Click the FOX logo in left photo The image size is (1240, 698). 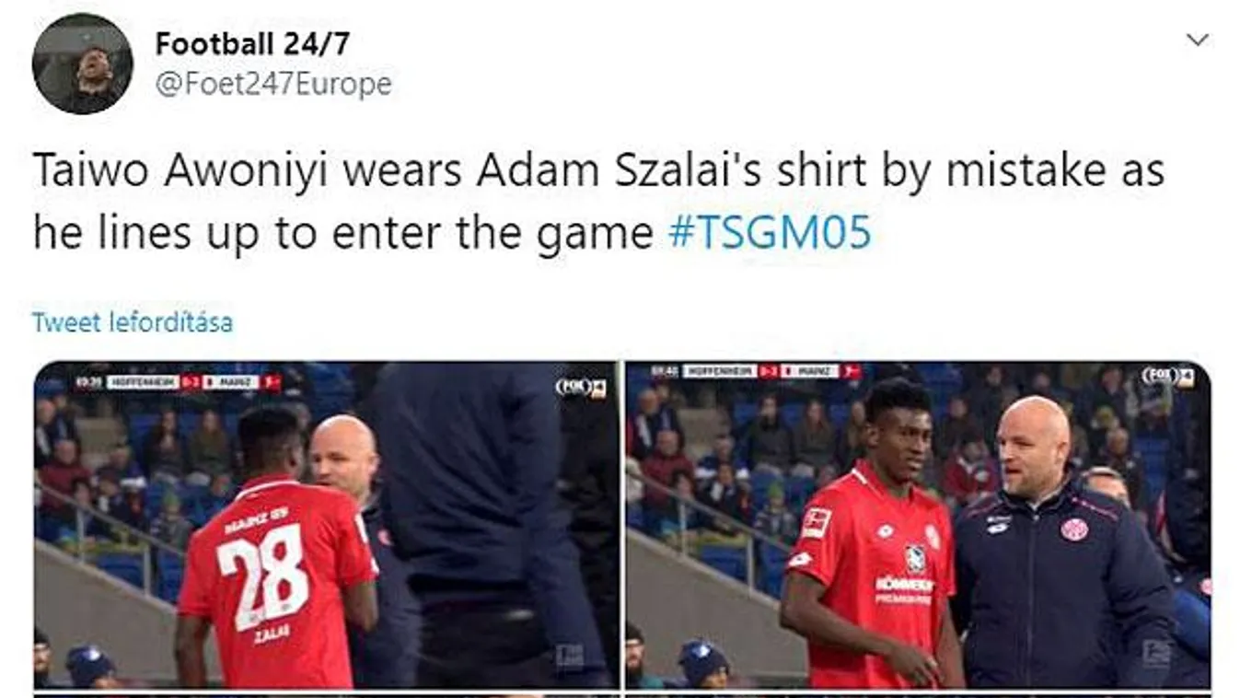581,388
